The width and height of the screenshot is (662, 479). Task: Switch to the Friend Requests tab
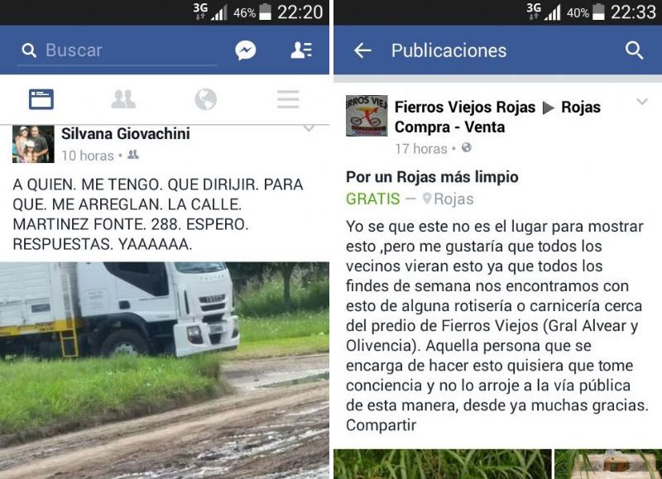coord(123,99)
